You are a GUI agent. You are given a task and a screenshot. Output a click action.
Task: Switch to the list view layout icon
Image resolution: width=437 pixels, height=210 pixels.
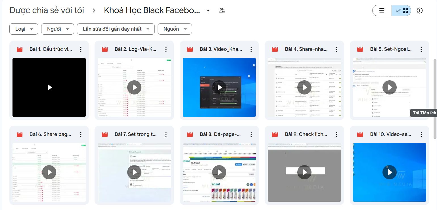click(x=382, y=10)
